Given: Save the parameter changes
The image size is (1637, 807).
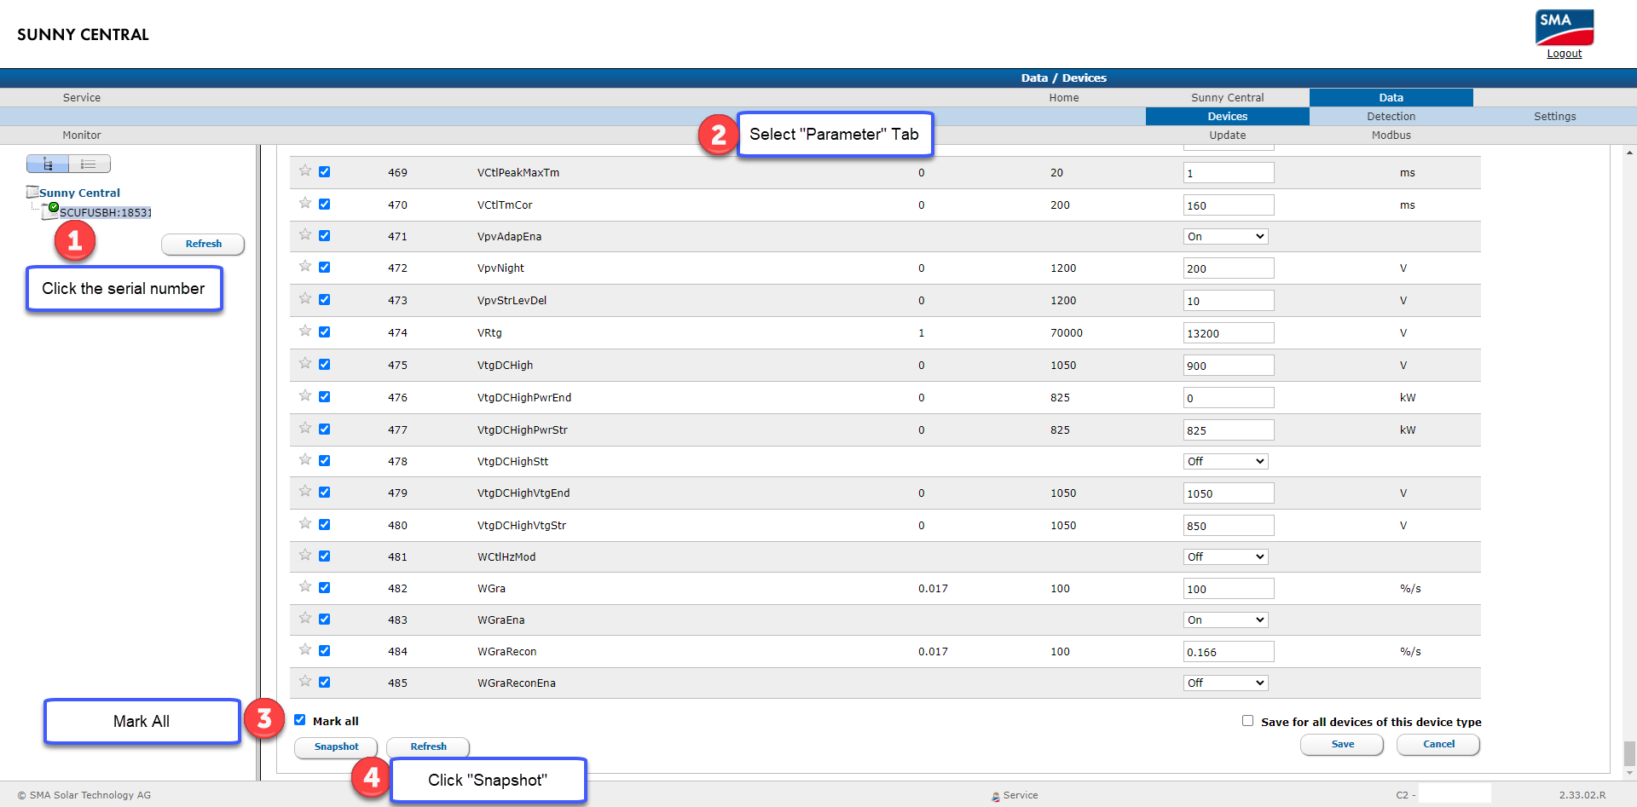Looking at the screenshot, I should pos(1342,744).
